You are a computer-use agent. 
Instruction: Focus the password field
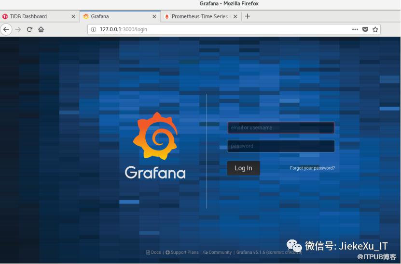coord(281,146)
